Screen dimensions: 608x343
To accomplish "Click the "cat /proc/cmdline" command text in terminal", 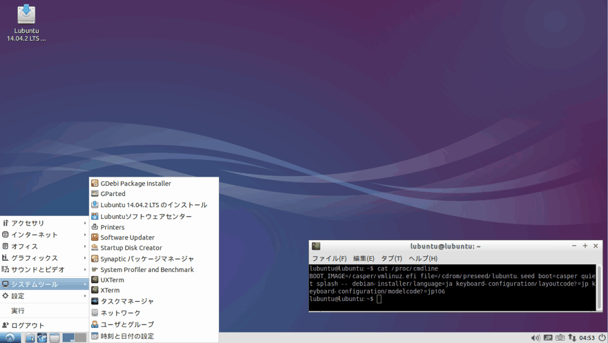I will (x=407, y=268).
